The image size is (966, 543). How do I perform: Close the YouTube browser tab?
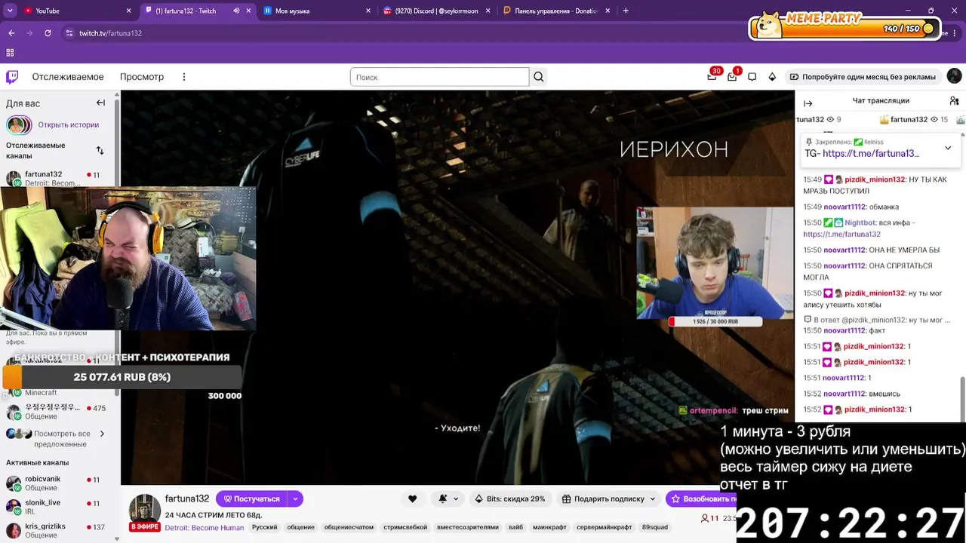(129, 11)
